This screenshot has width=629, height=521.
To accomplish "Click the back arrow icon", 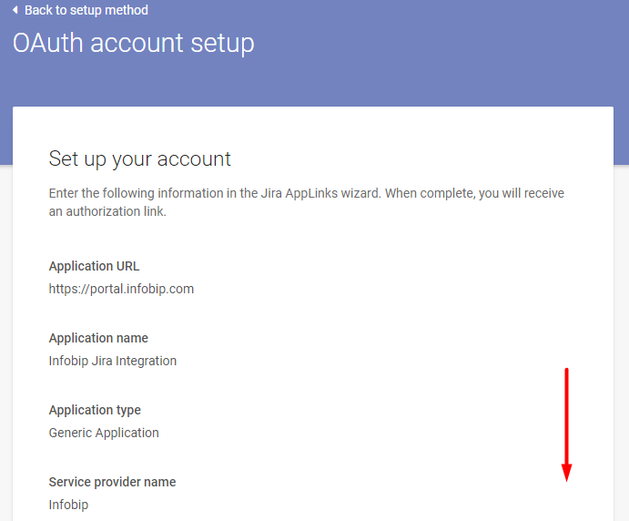I will coord(15,10).
